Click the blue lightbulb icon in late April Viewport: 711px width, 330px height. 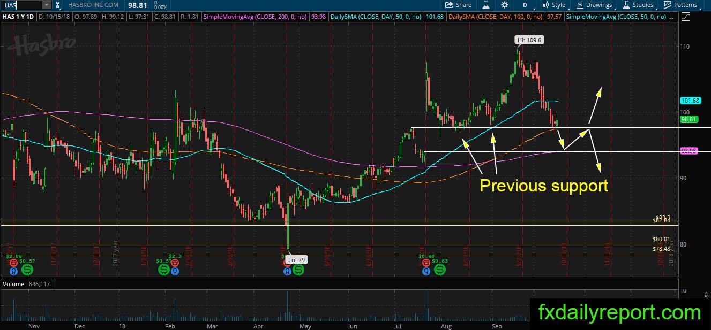tap(288, 271)
